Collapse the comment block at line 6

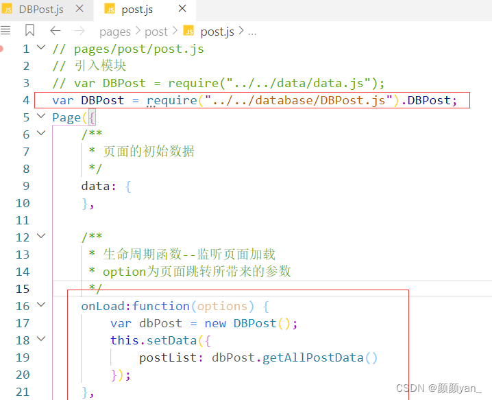click(41, 133)
